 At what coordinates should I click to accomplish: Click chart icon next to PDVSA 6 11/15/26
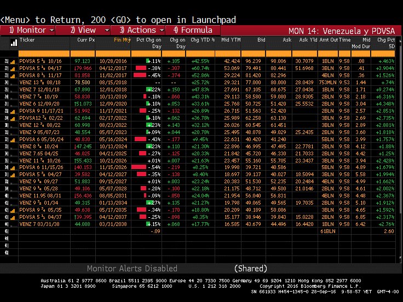13,167
